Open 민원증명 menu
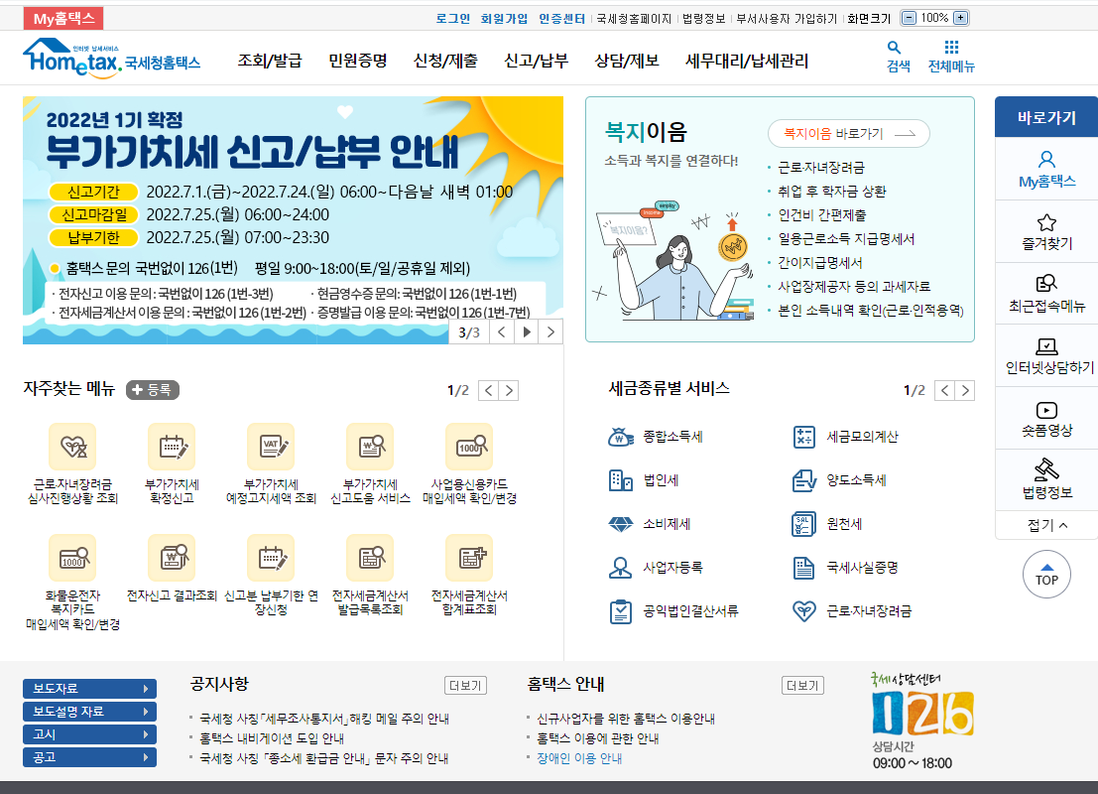 click(x=358, y=61)
